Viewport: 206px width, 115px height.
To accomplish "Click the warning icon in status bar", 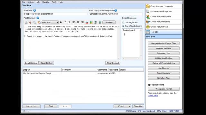I will 24,111.
